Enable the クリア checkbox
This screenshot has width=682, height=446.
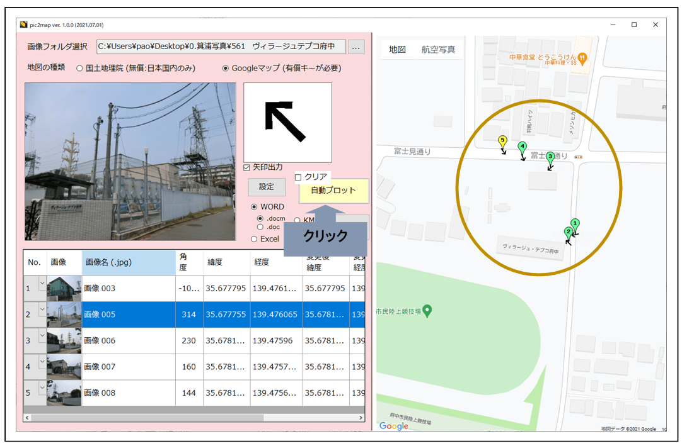pyautogui.click(x=298, y=177)
